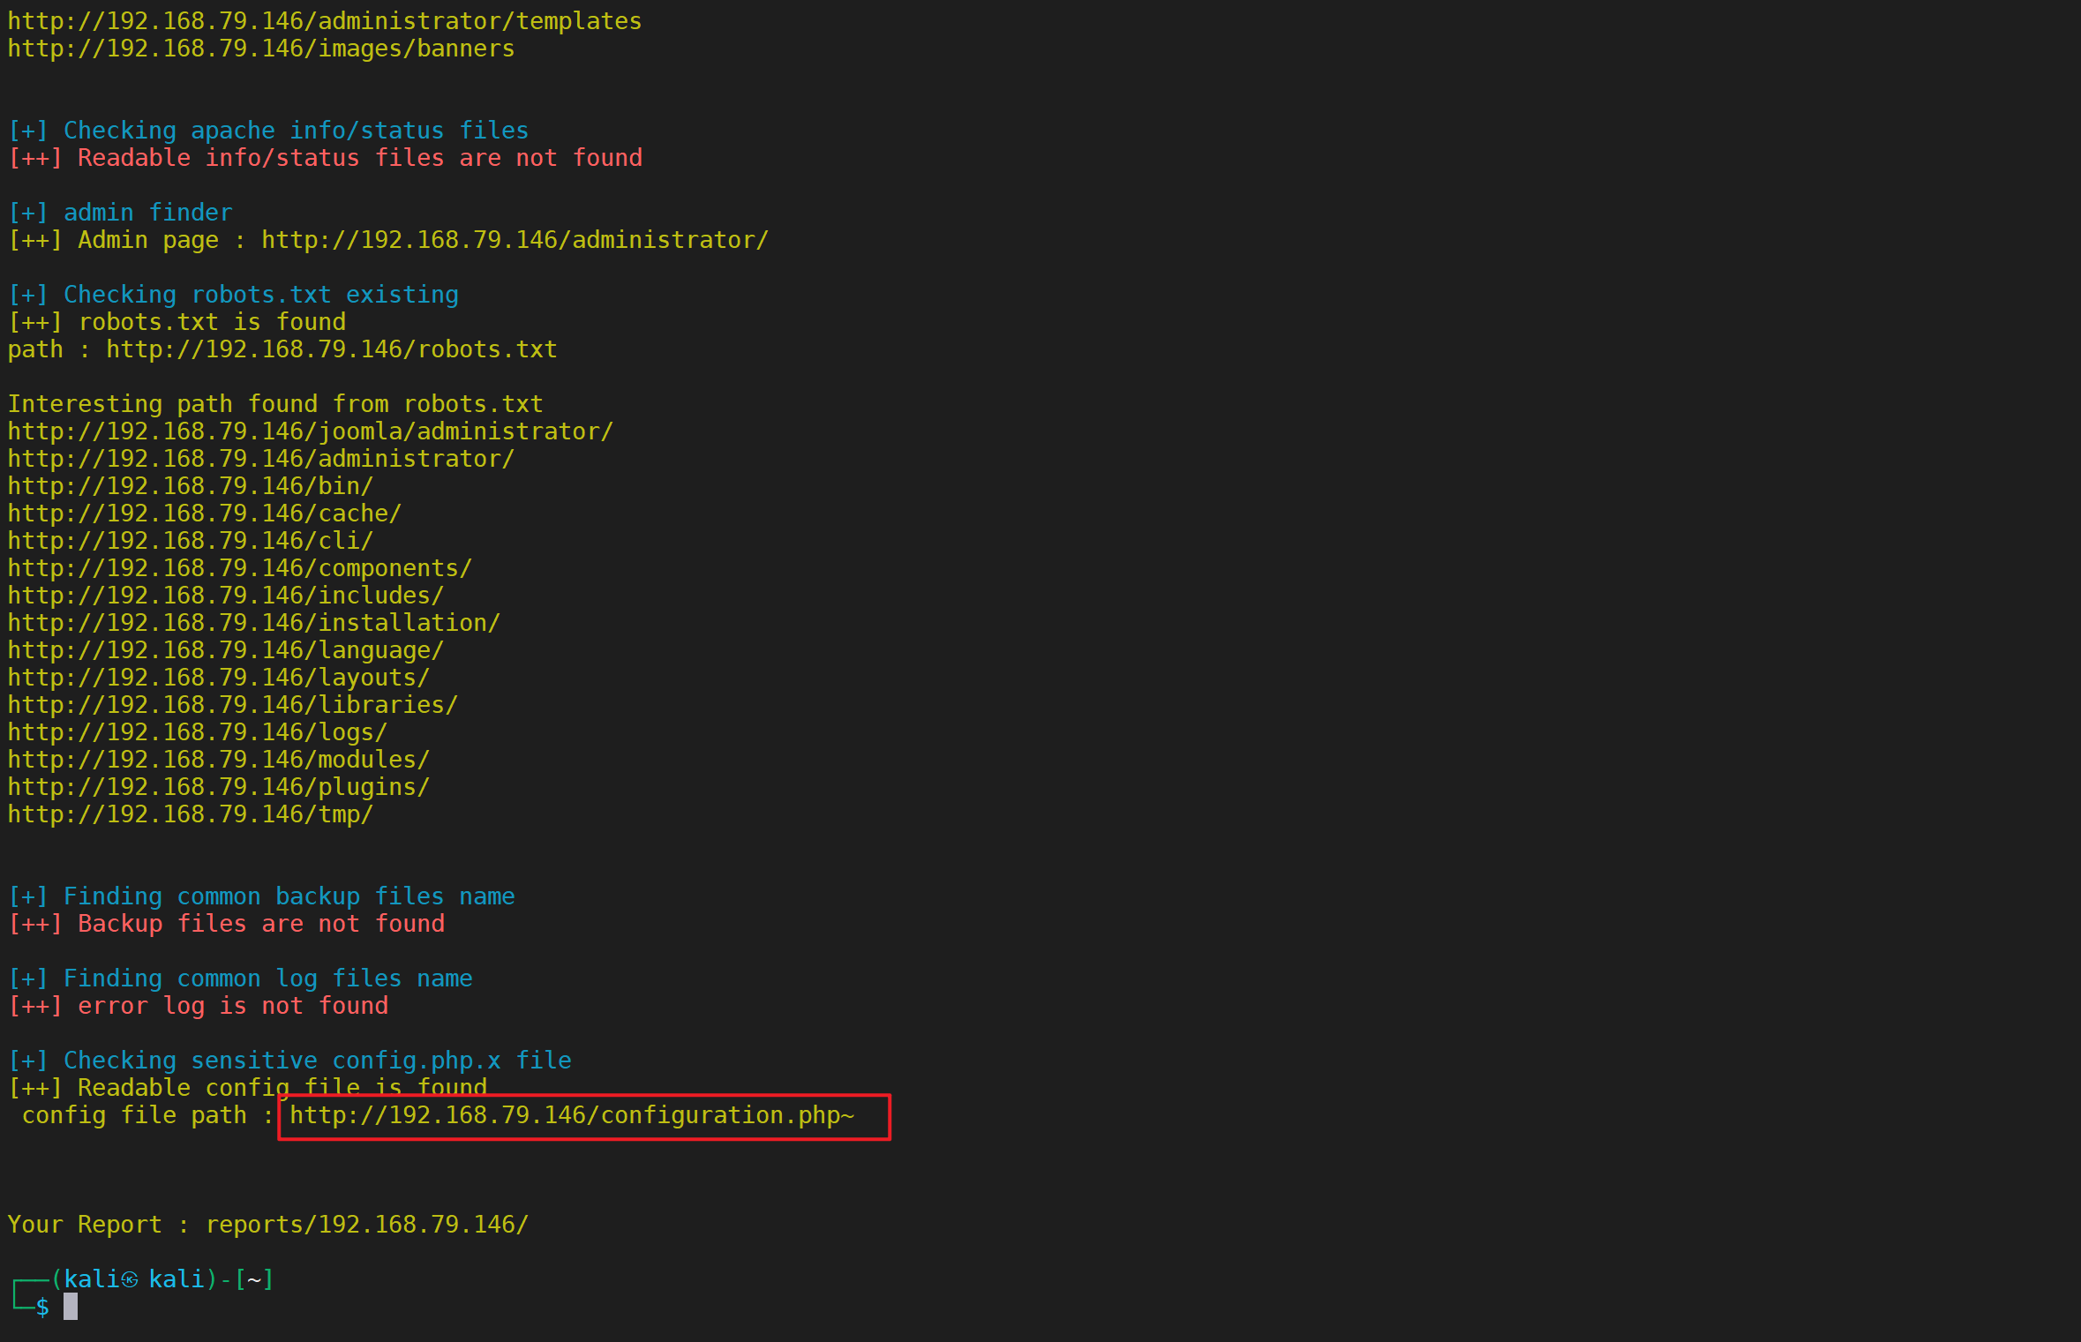The width and height of the screenshot is (2081, 1342).
Task: Click the /language/ URL line
Action: click(226, 650)
